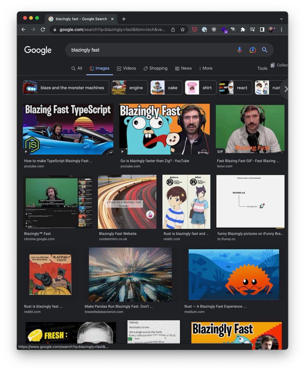Switch to the News tab
Image resolution: width=305 pixels, height=372 pixels.
(x=183, y=68)
